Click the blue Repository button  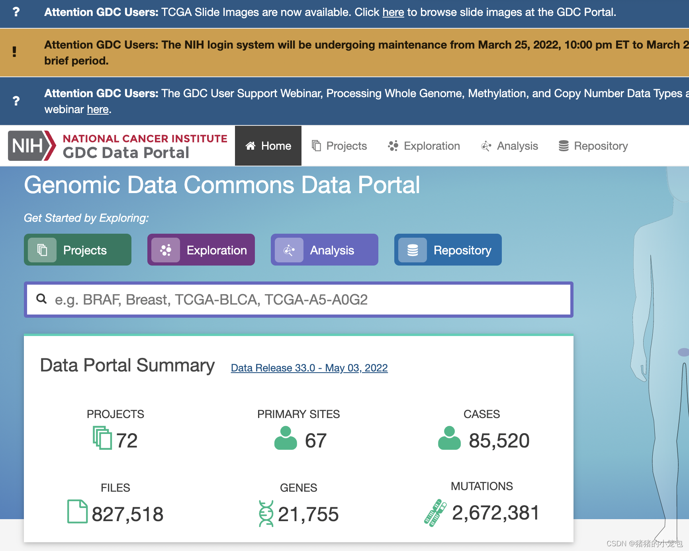click(448, 250)
